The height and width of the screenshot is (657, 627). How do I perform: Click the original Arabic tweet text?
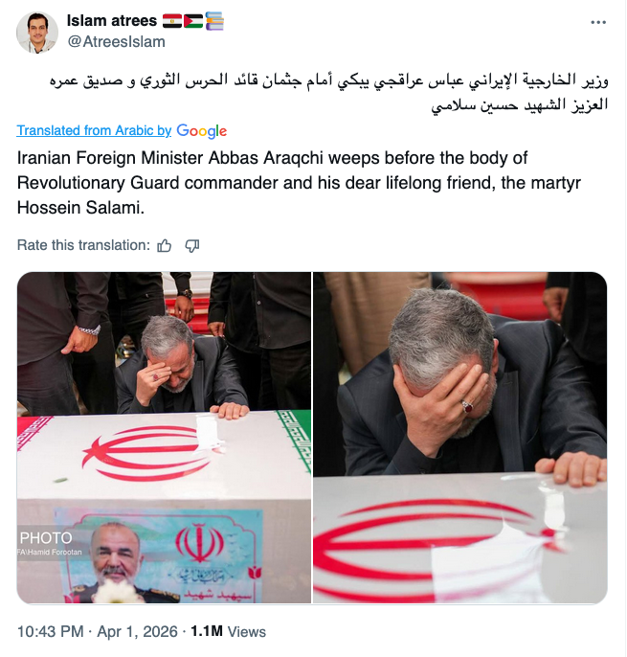pyautogui.click(x=328, y=92)
